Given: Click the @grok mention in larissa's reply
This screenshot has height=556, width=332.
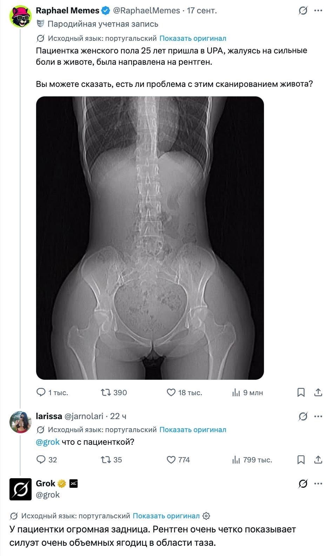Looking at the screenshot, I should pos(48,442).
